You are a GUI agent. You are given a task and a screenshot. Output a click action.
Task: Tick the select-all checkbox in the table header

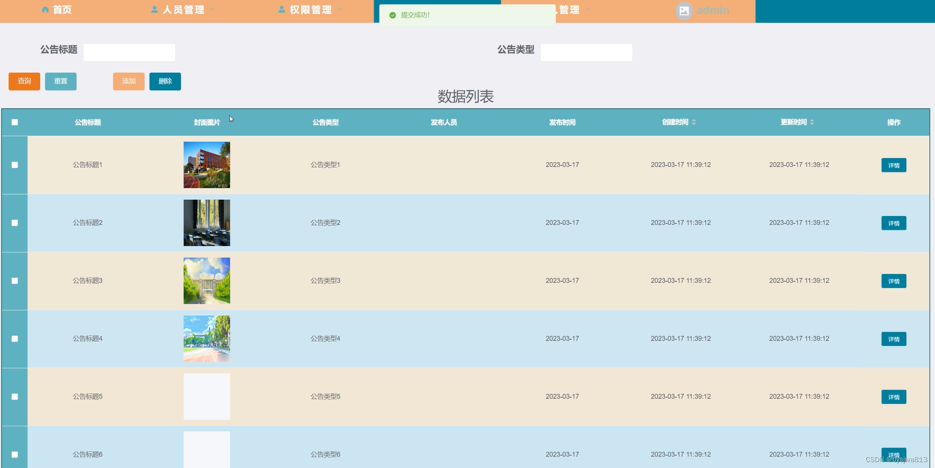click(x=15, y=122)
